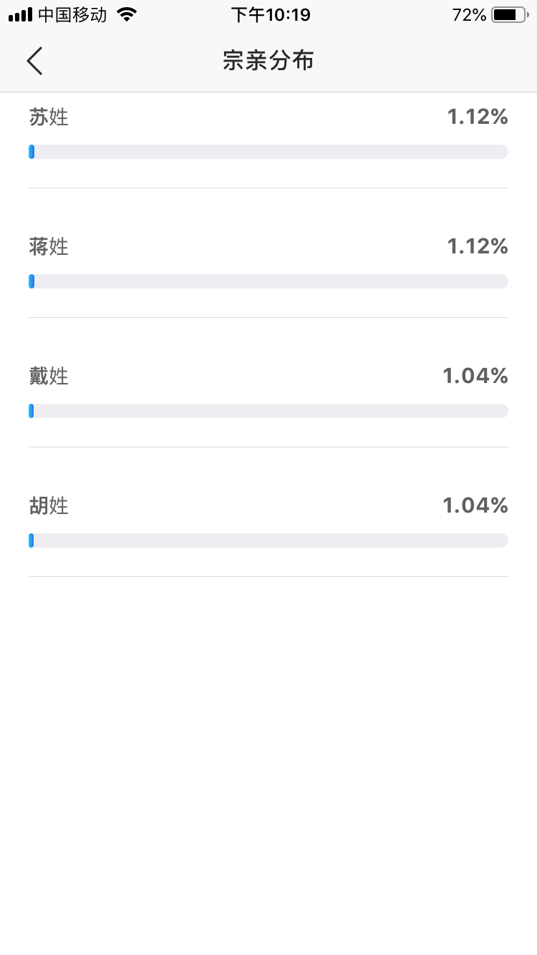Screen dimensions: 537x955
Task: Tap the back arrow icon
Action: tap(34, 61)
